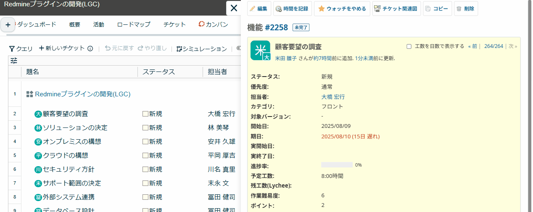
Task: Click the 約7時間 added-time link
Action: point(322,58)
